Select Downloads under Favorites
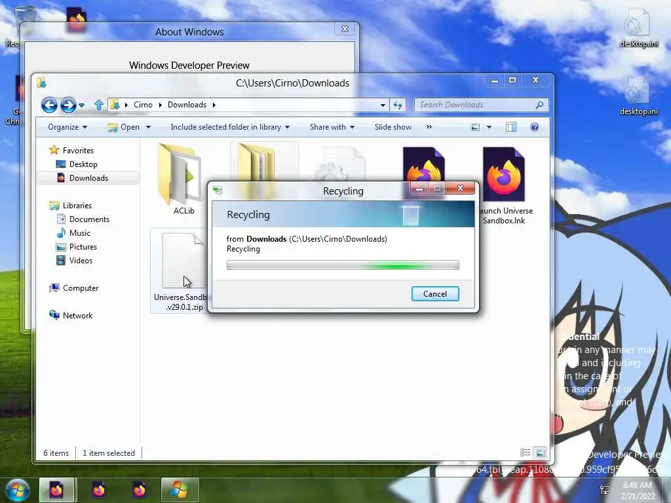The height and width of the screenshot is (503, 671). click(88, 178)
